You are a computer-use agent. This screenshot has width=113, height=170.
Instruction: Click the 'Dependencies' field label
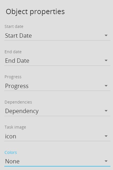point(18,102)
